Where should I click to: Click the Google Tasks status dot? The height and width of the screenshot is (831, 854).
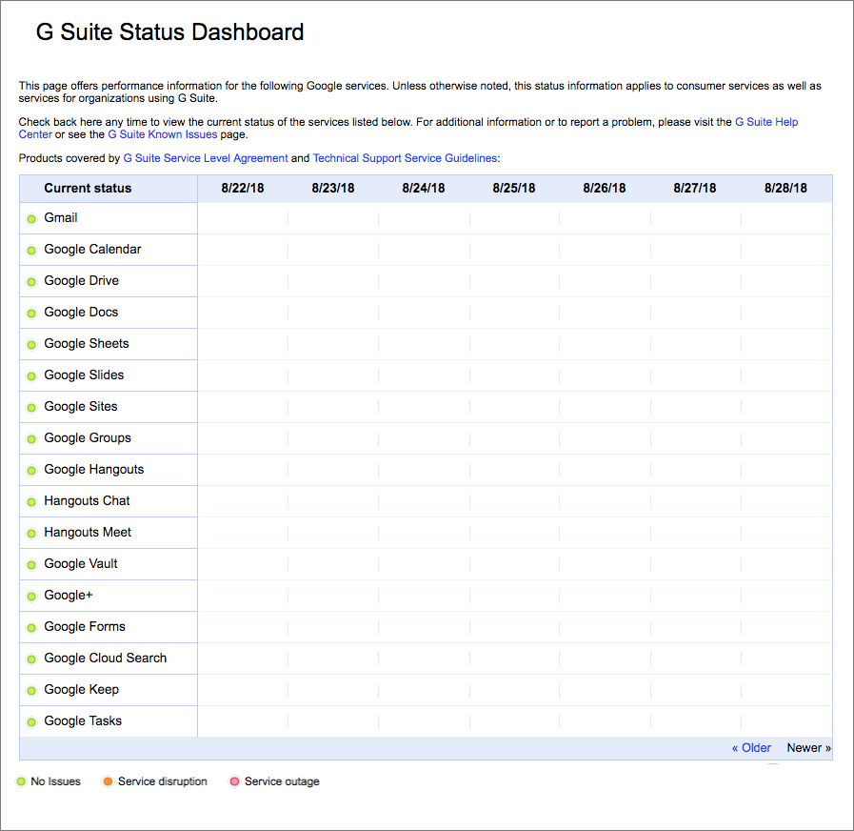pos(31,722)
